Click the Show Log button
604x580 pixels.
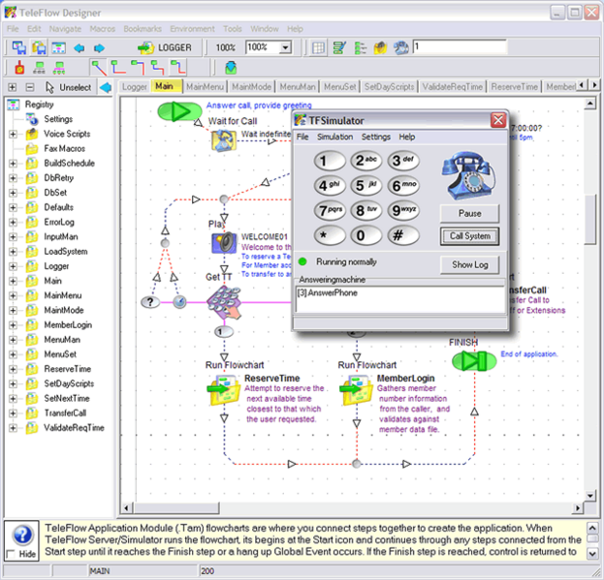(x=469, y=265)
